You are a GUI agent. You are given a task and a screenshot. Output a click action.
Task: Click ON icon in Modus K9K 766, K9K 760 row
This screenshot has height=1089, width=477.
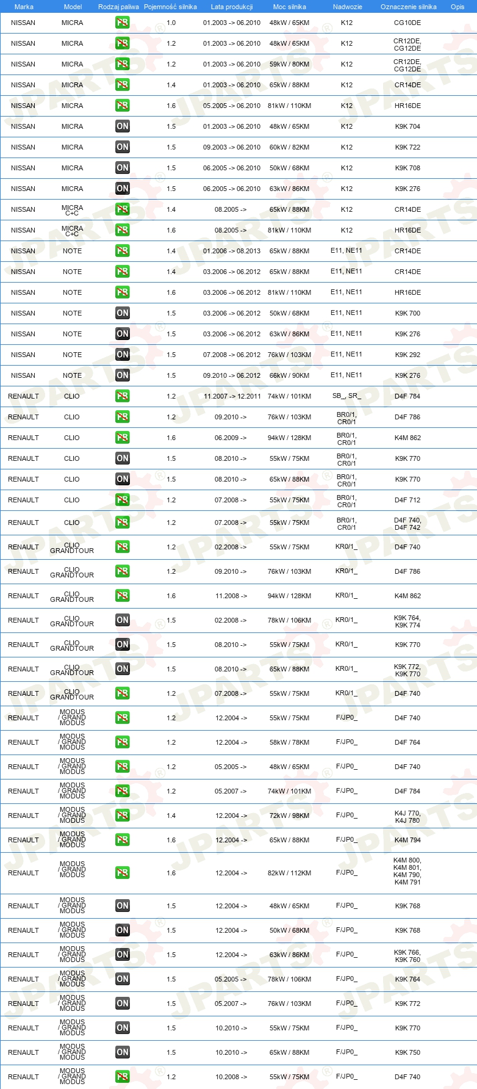[x=123, y=955]
